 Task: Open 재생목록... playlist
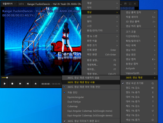click(x=101, y=65)
